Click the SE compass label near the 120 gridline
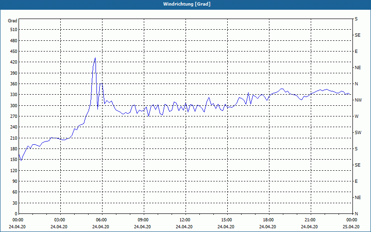The width and height of the screenshot is (371, 232). tap(358, 165)
